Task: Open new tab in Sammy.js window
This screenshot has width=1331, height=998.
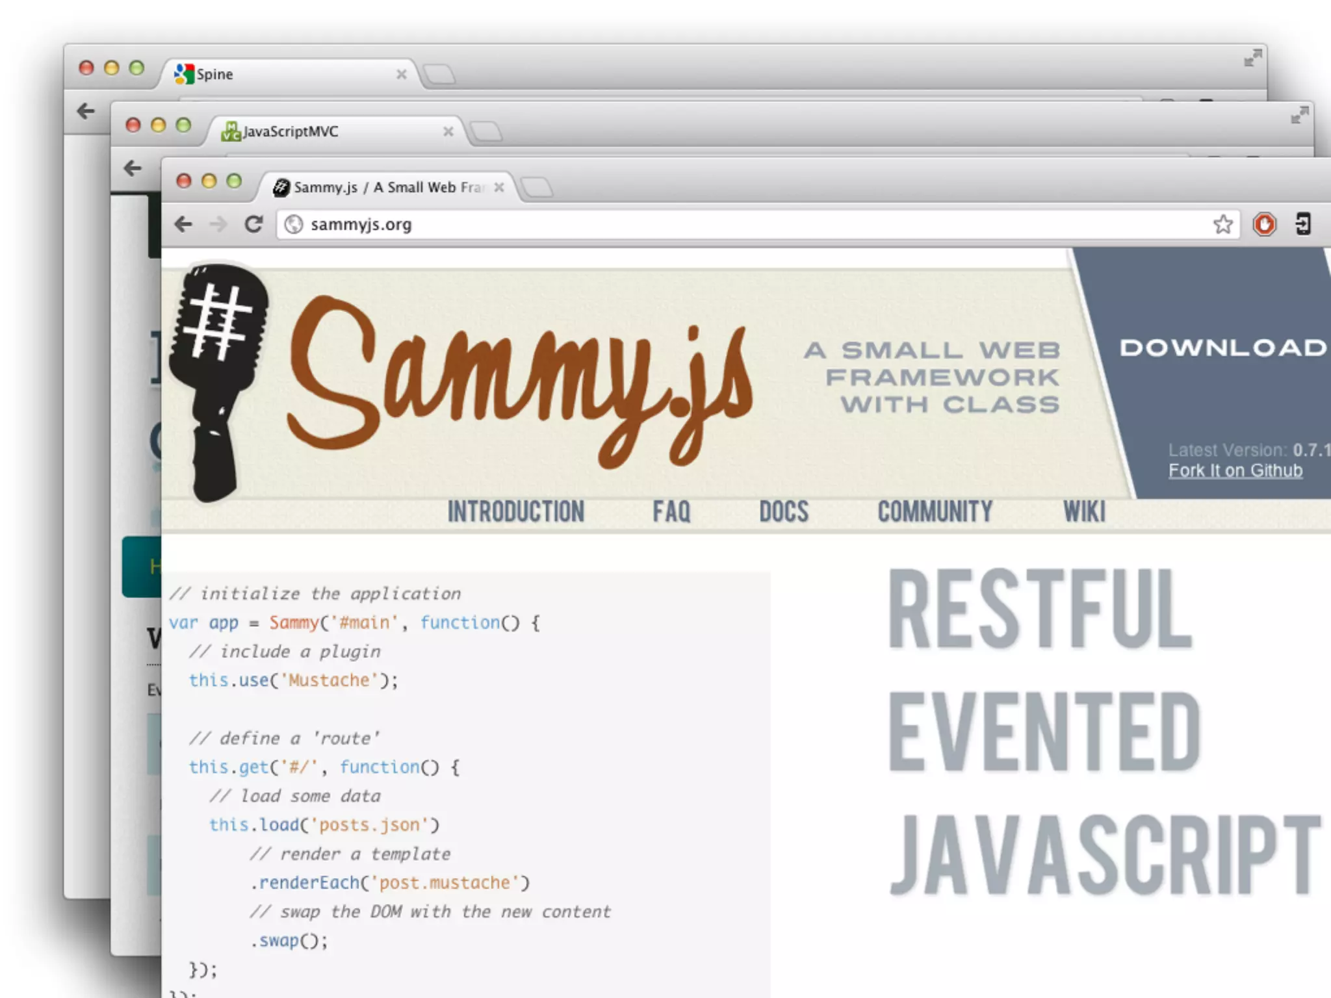Action: coord(537,188)
